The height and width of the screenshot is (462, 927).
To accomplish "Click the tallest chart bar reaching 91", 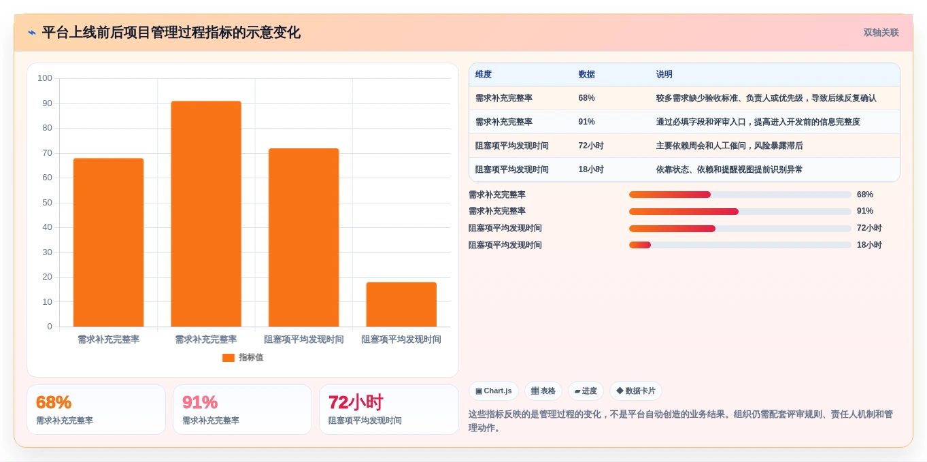I will [206, 214].
